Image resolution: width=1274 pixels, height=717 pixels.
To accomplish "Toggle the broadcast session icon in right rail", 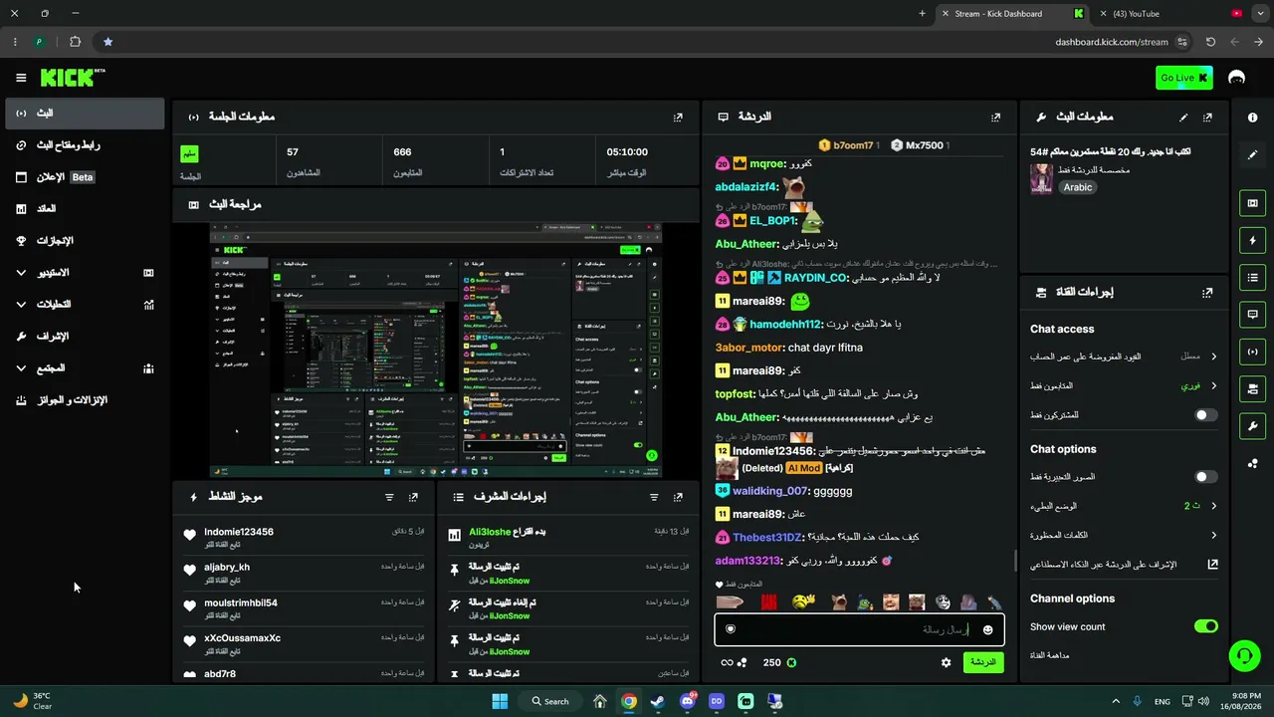I will point(1252,351).
